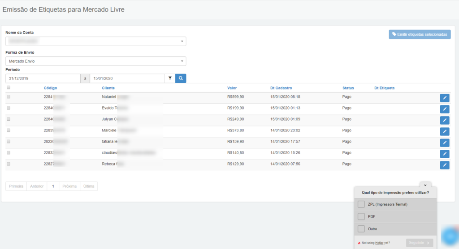Image resolution: width=459 pixels, height=249 pixels.
Task: Sort table by Valor column
Action: pos(232,88)
